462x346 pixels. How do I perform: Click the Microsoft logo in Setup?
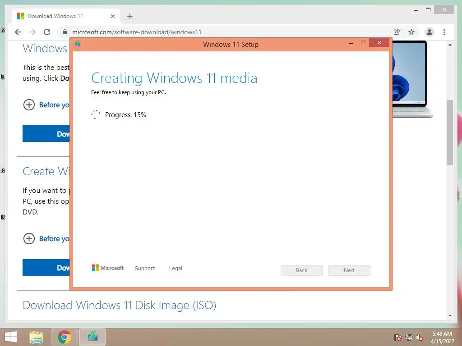point(108,268)
